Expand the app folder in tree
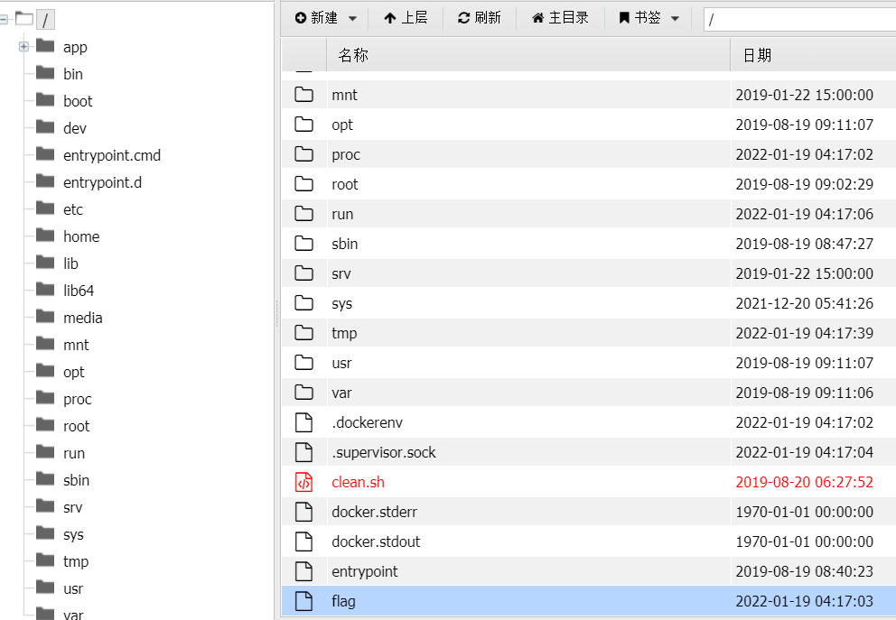 (23, 47)
